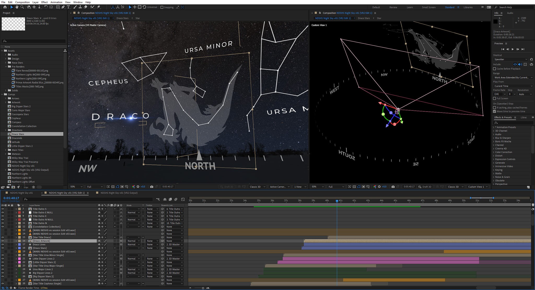This screenshot has height=290, width=535.
Task: Collapse the Pre Renders folder in Project panel
Action: pyautogui.click(x=6, y=67)
